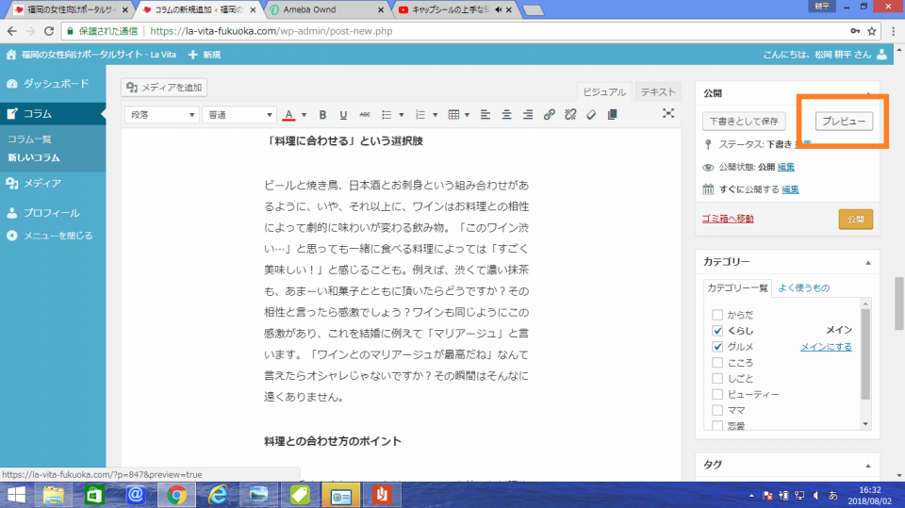This screenshot has height=508, width=905.
Task: Open the 段落 paragraph format dropdown
Action: pos(162,114)
